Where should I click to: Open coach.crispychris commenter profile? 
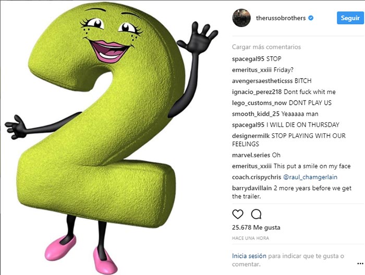pos(257,177)
